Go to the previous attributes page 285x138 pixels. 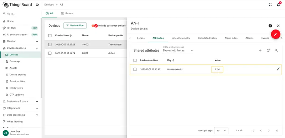(261, 131)
